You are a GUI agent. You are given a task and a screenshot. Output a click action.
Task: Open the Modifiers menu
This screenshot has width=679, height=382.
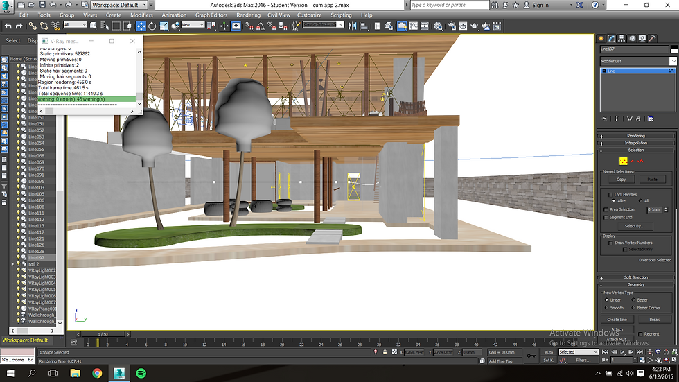tap(141, 15)
